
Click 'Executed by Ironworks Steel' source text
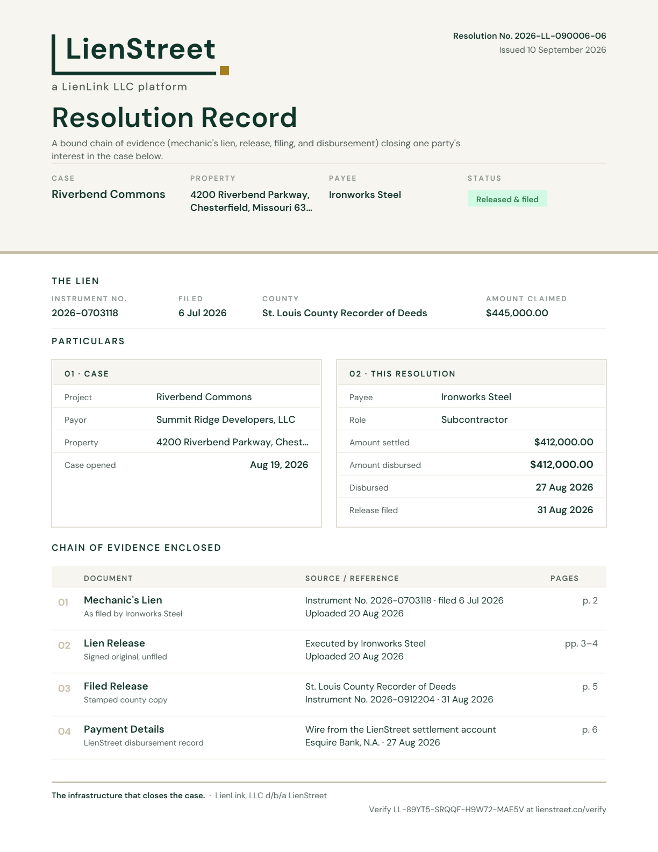366,643
